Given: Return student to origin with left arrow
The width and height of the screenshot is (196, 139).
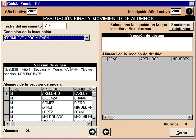Looking at the screenshot, I should 106,132.
